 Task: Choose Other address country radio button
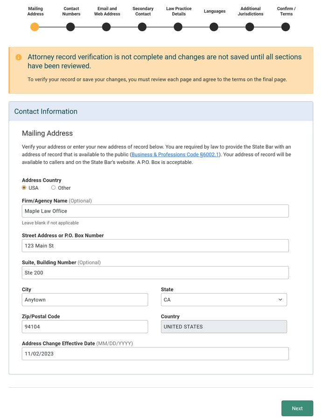point(53,188)
